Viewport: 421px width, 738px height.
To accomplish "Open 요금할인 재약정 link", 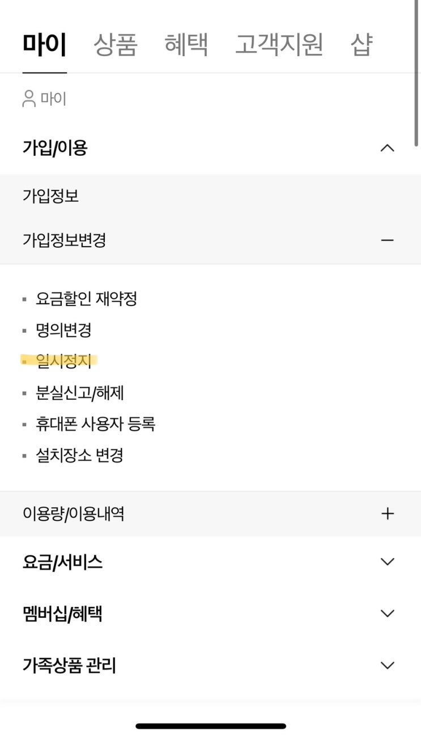I will coord(86,298).
